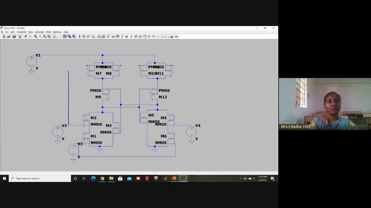371x208 pixels.
Task: Click the taskbar search box
Action: (40, 179)
